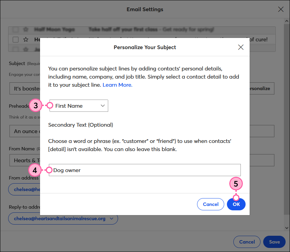Star the Hearts & Tails email
Screen dimensions: 290x252
25,40
